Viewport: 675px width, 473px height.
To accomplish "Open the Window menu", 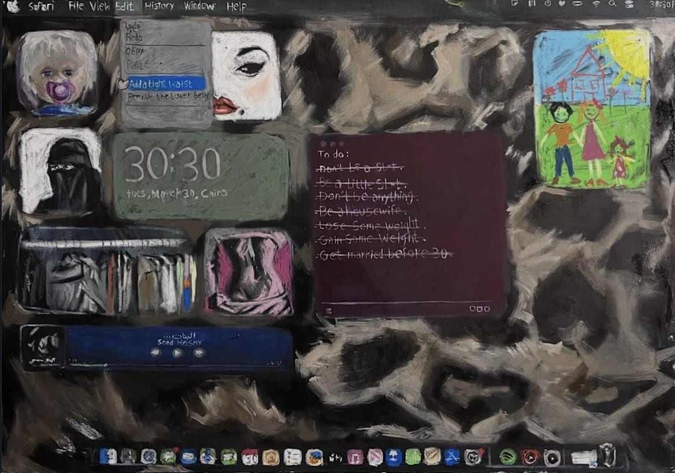I will click(200, 6).
